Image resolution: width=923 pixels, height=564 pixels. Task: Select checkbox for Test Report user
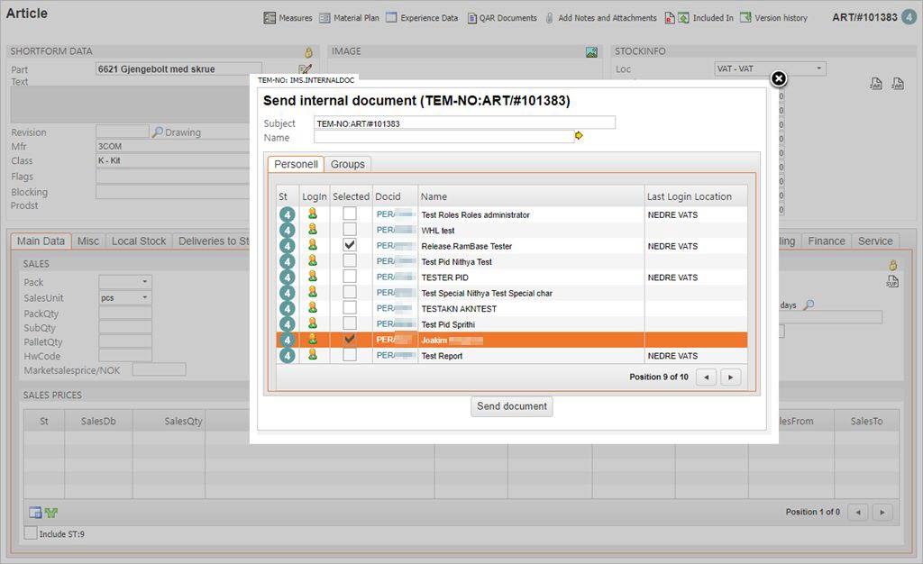[x=350, y=355]
